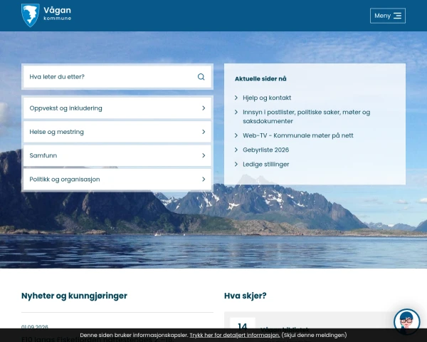This screenshot has width=427, height=342.
Task: Open the Meny hamburger button
Action: point(388,16)
